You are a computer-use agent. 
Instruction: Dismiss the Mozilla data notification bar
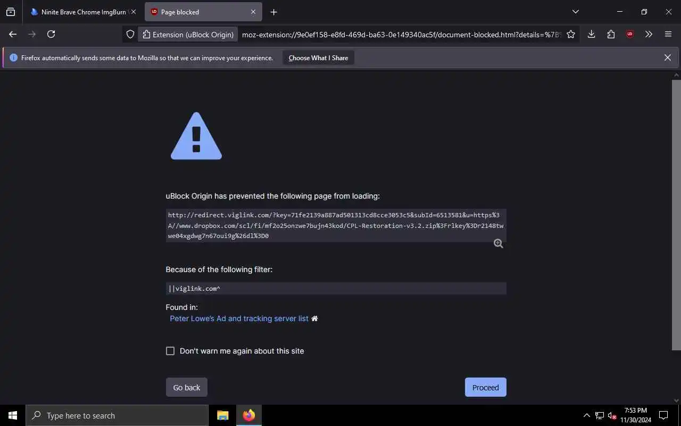click(667, 58)
